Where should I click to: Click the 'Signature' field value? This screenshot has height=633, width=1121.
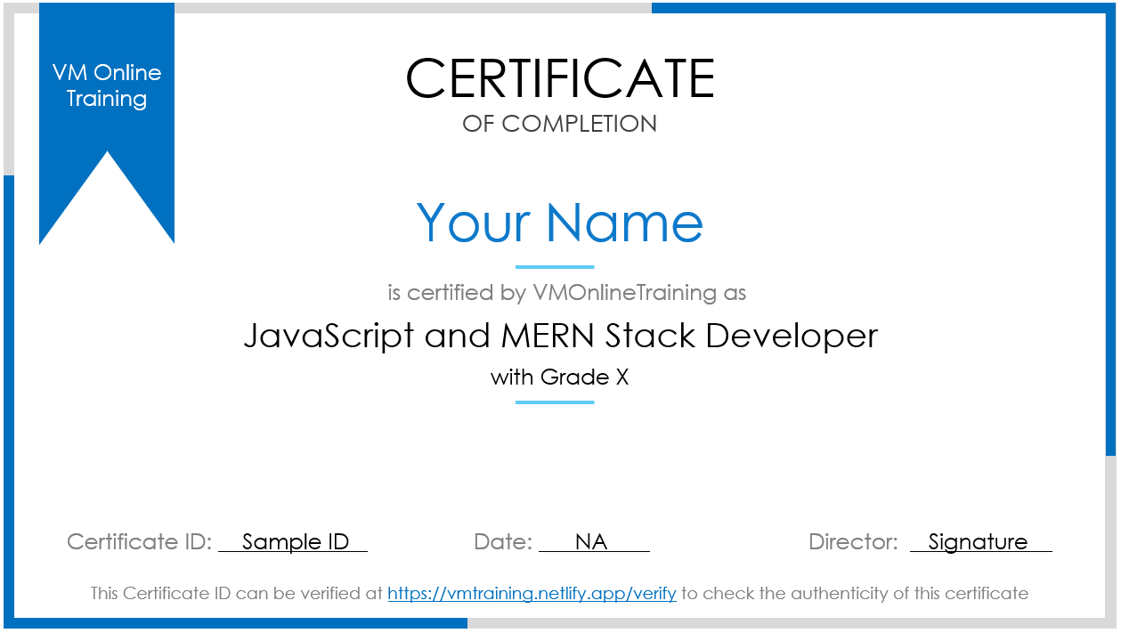(980, 541)
